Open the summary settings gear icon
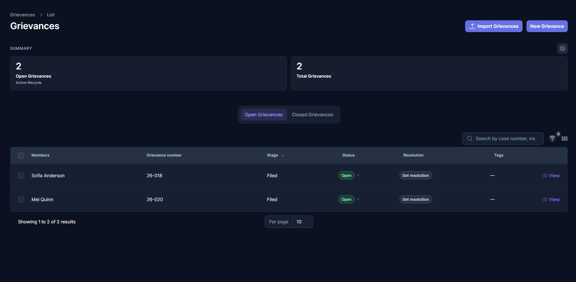This screenshot has width=576, height=282. (x=563, y=48)
